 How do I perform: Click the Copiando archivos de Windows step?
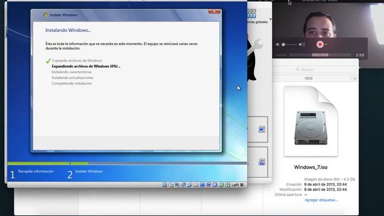(x=77, y=61)
